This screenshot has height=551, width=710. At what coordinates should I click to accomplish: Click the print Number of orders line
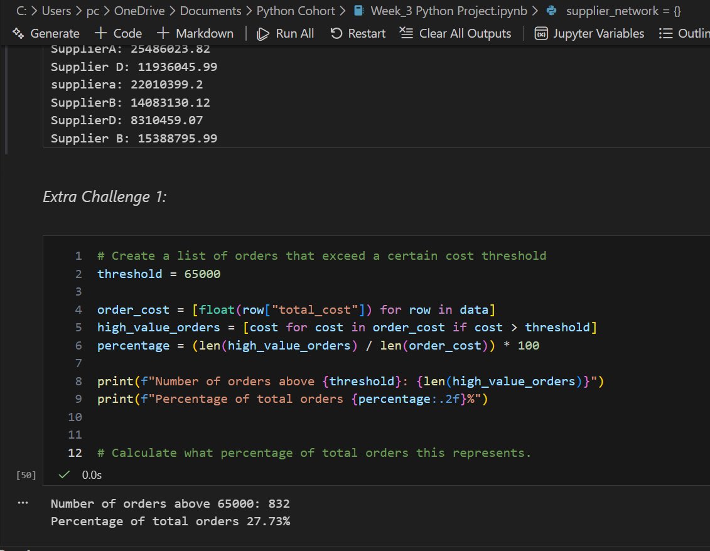(350, 381)
